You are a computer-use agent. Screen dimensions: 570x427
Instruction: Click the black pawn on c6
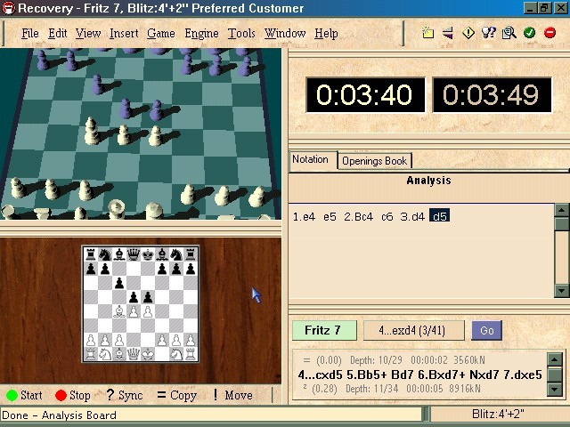coord(118,283)
